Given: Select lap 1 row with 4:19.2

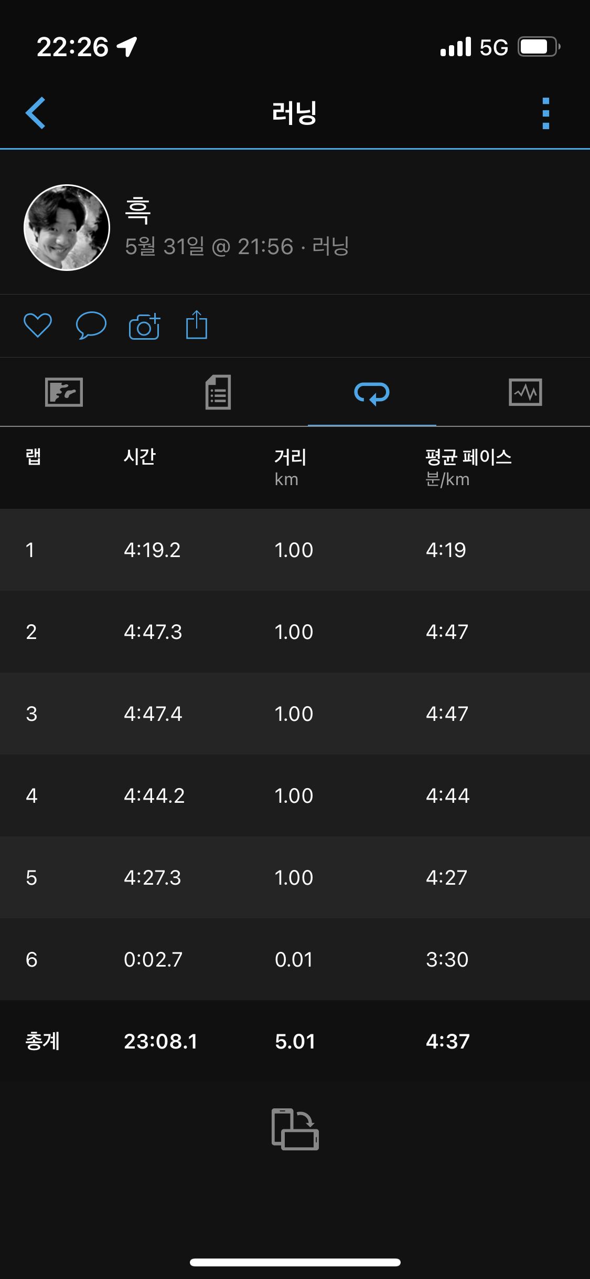Looking at the screenshot, I should 295,550.
